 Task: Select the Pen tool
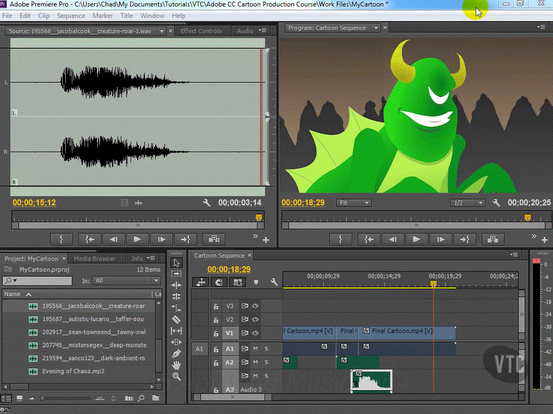176,354
